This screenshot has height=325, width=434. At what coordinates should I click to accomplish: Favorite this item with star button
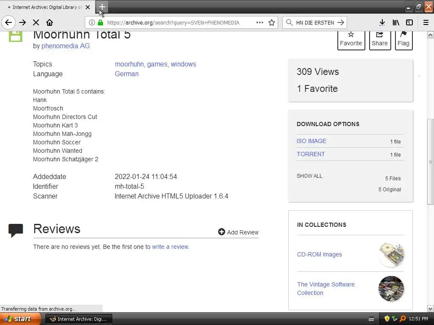(x=351, y=40)
